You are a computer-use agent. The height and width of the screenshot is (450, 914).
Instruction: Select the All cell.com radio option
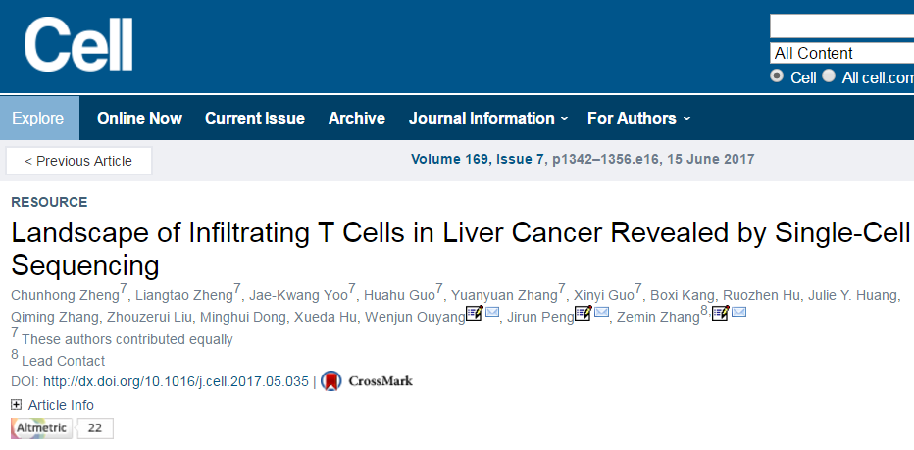coord(829,75)
